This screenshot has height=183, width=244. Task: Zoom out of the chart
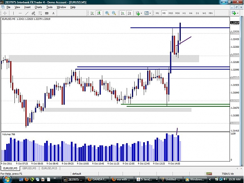point(114,13)
